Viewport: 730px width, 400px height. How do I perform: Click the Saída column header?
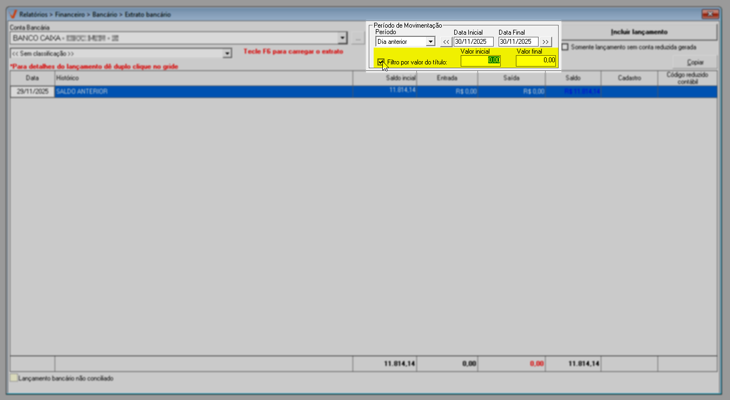point(512,78)
